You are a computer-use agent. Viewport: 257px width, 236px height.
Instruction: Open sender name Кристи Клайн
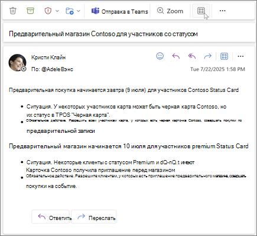click(x=48, y=58)
